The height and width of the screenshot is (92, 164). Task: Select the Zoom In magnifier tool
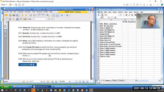pos(48,15)
